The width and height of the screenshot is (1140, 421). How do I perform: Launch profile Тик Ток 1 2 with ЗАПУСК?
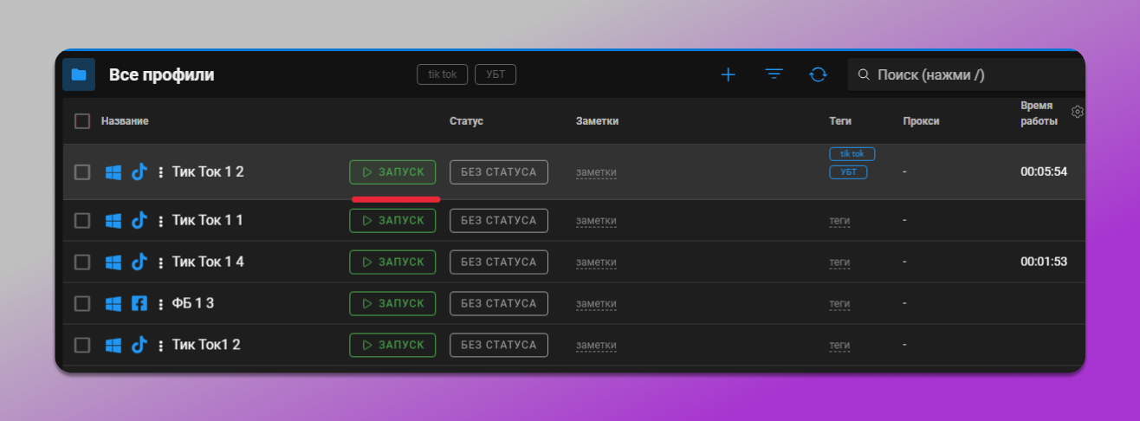click(392, 172)
